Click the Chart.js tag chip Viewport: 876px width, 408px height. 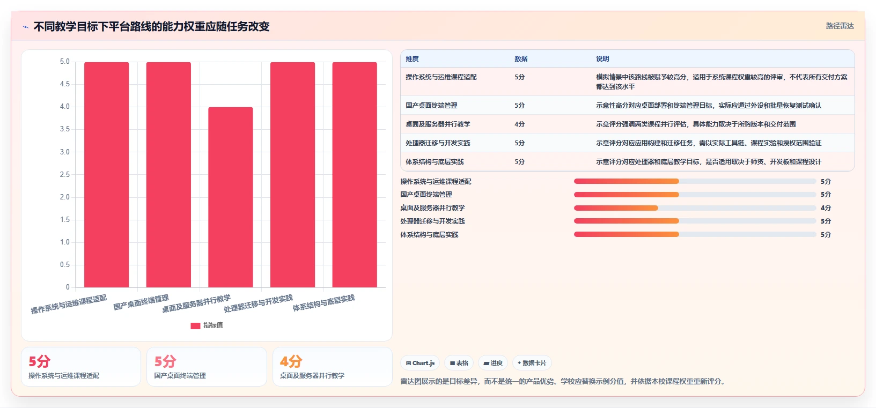tap(420, 363)
